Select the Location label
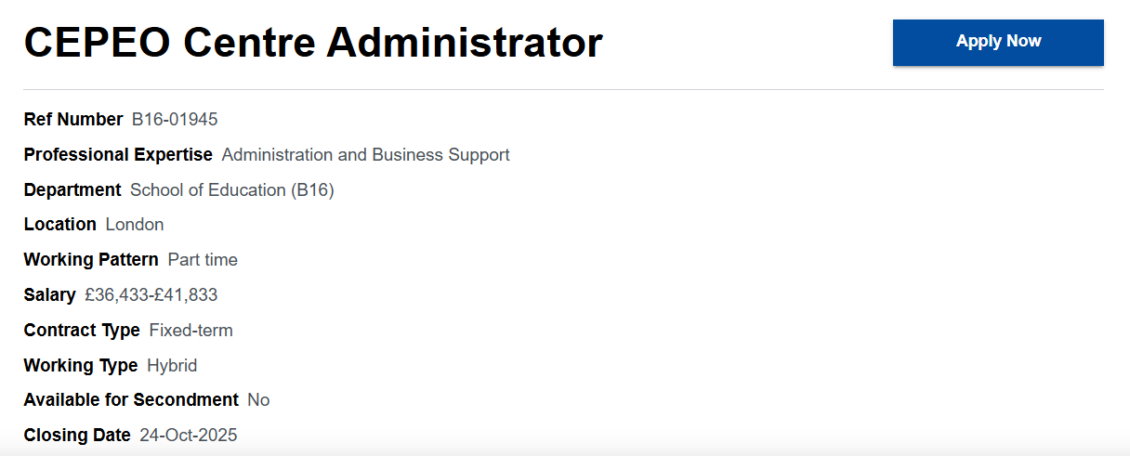This screenshot has height=456, width=1130. (x=59, y=225)
